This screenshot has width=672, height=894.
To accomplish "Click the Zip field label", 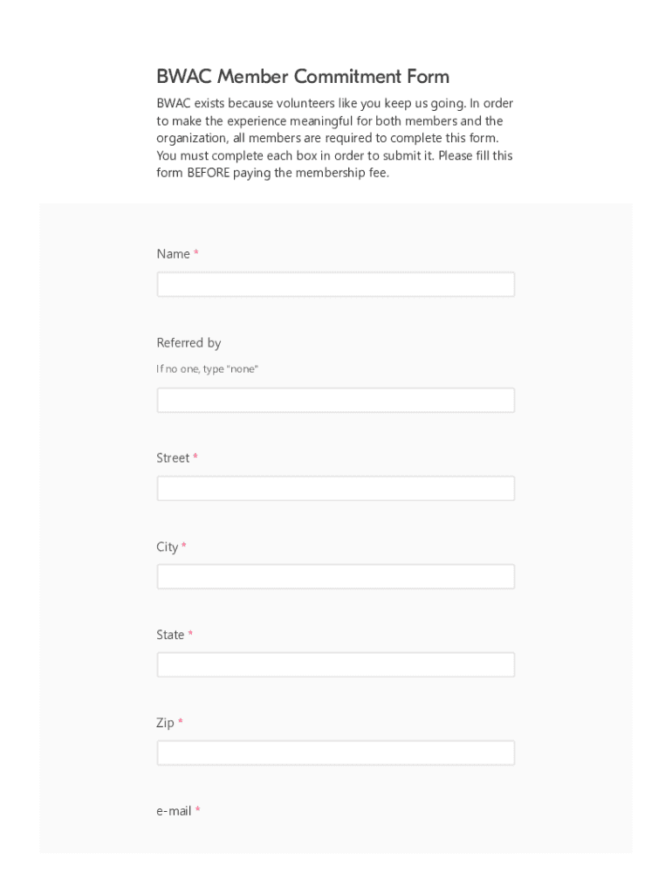I will 166,723.
